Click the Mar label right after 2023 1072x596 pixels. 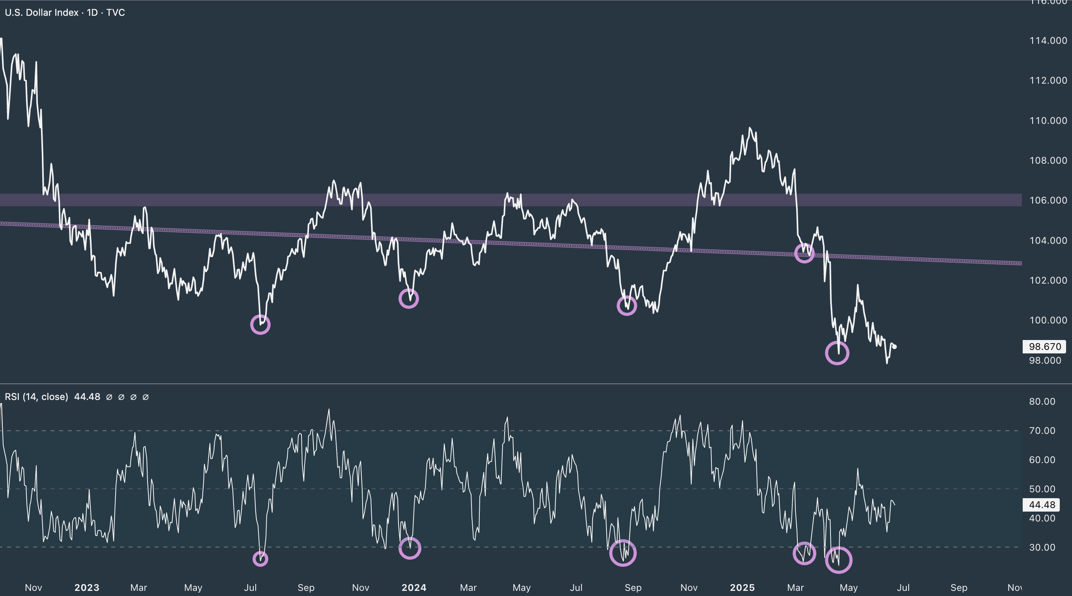[138, 588]
